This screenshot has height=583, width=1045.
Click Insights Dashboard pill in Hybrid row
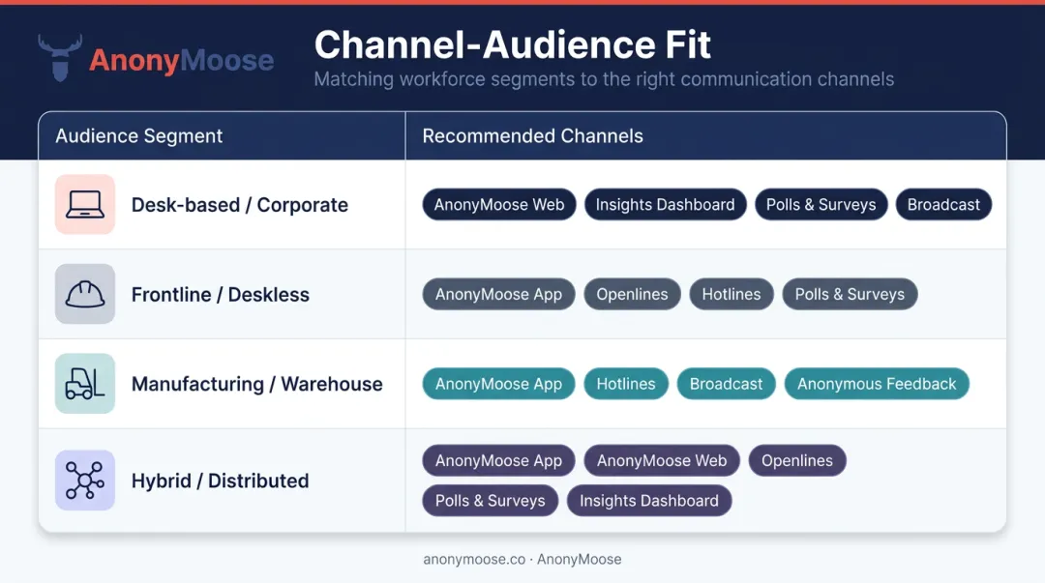pyautogui.click(x=649, y=501)
